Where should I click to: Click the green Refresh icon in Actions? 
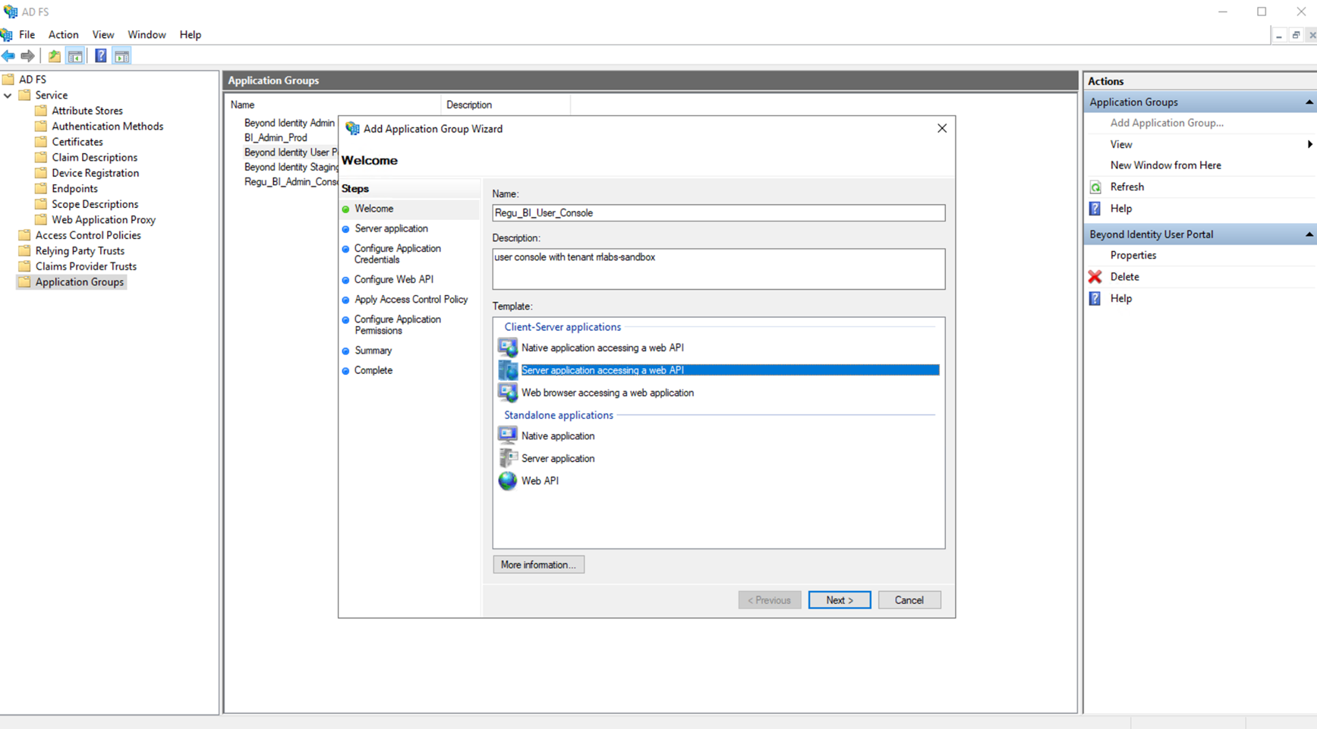click(1095, 187)
